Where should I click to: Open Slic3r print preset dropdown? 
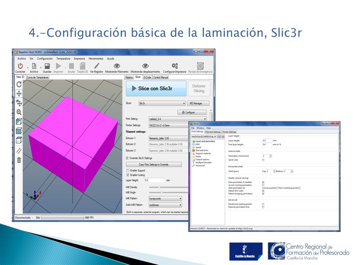tap(204, 137)
